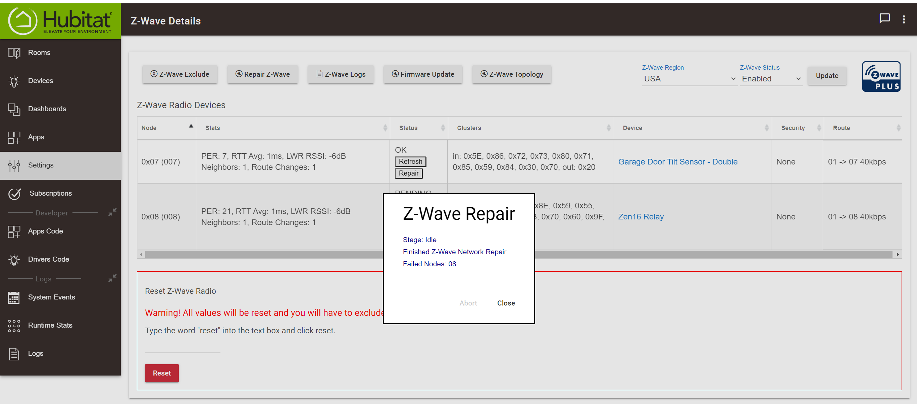Screen dimensions: 917x404
Task: Click the Repair Z-Wave button
Action: [x=263, y=74]
